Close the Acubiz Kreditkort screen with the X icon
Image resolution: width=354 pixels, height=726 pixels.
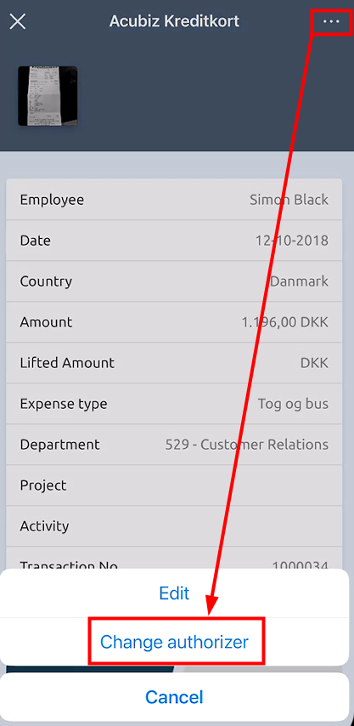[18, 21]
